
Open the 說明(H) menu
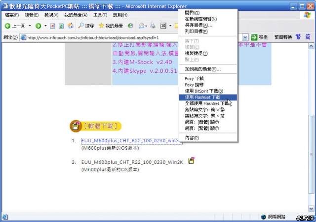(120, 15)
